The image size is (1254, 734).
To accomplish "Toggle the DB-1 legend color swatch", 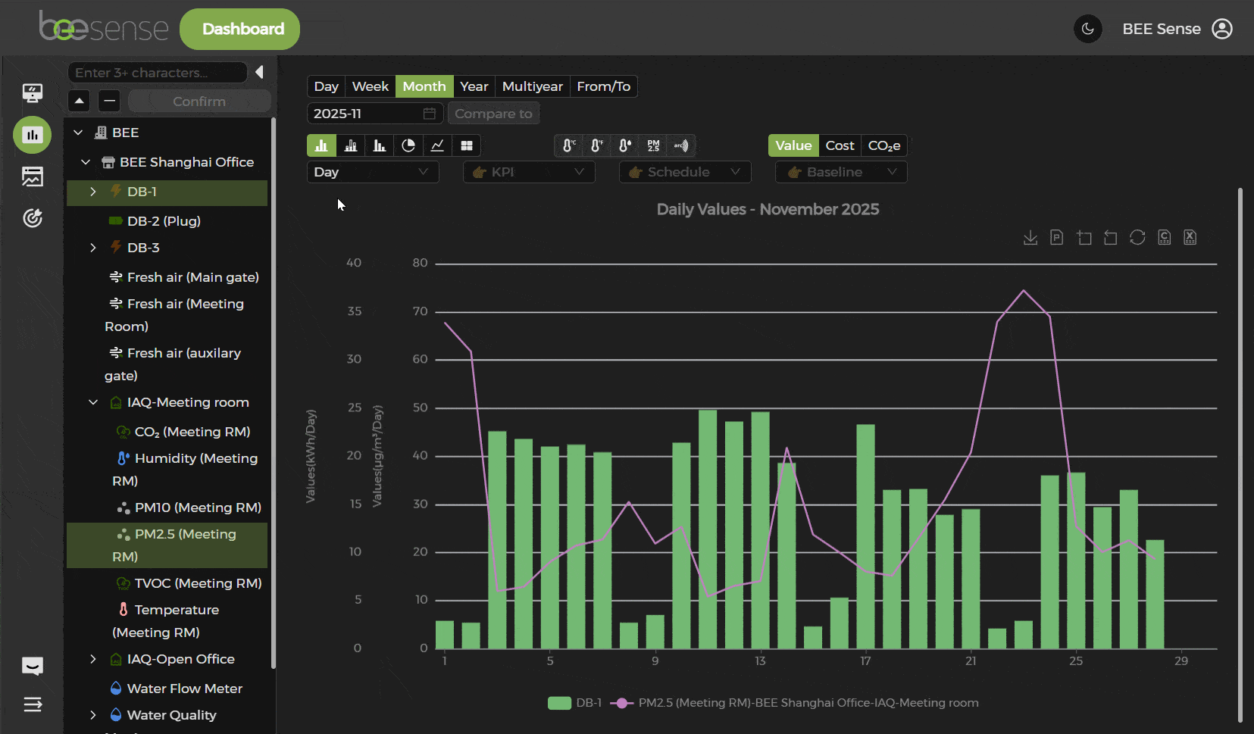I will 559,703.
